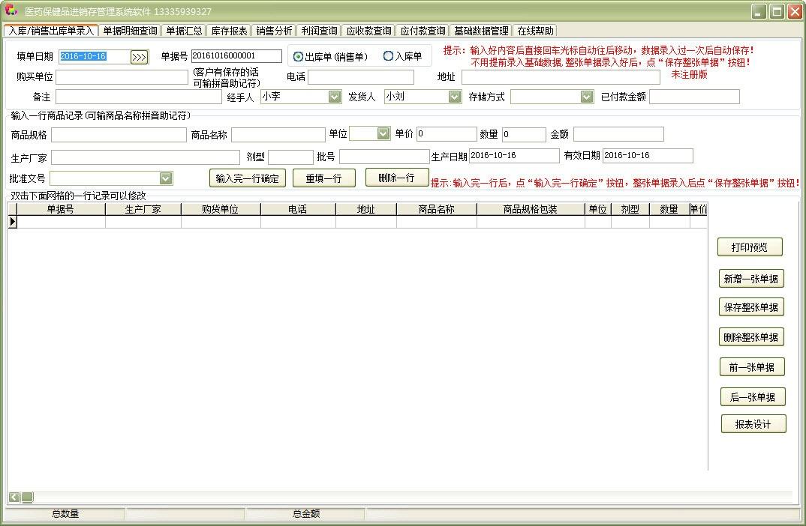Viewport: 806px width, 526px height.
Task: Open 报表设计 button
Action: (x=753, y=424)
